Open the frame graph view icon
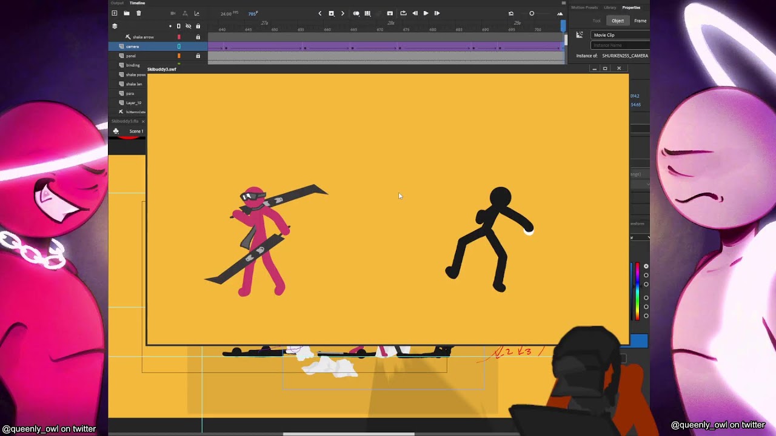Image resolution: width=776 pixels, height=436 pixels. coord(196,13)
